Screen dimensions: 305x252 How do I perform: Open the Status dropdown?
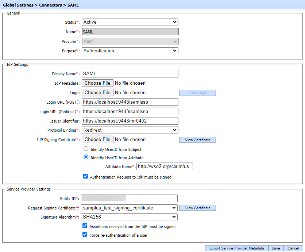click(x=130, y=22)
